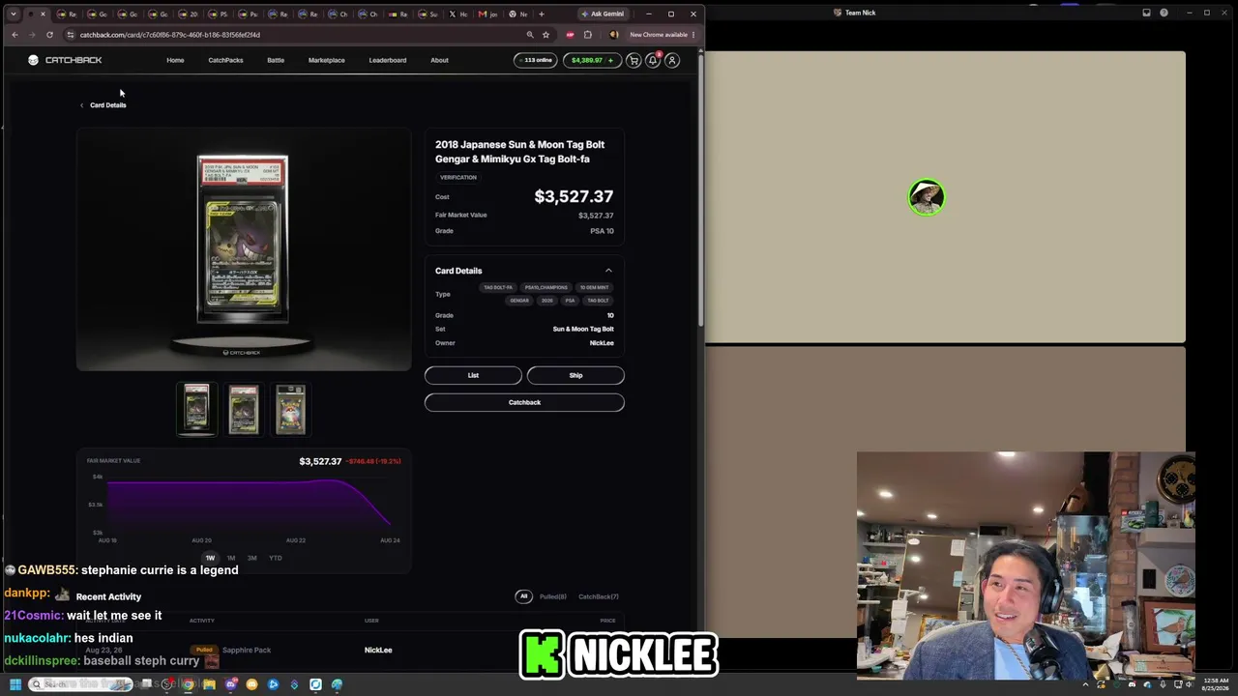This screenshot has width=1238, height=696.
Task: Filter activity by All
Action: [524, 596]
